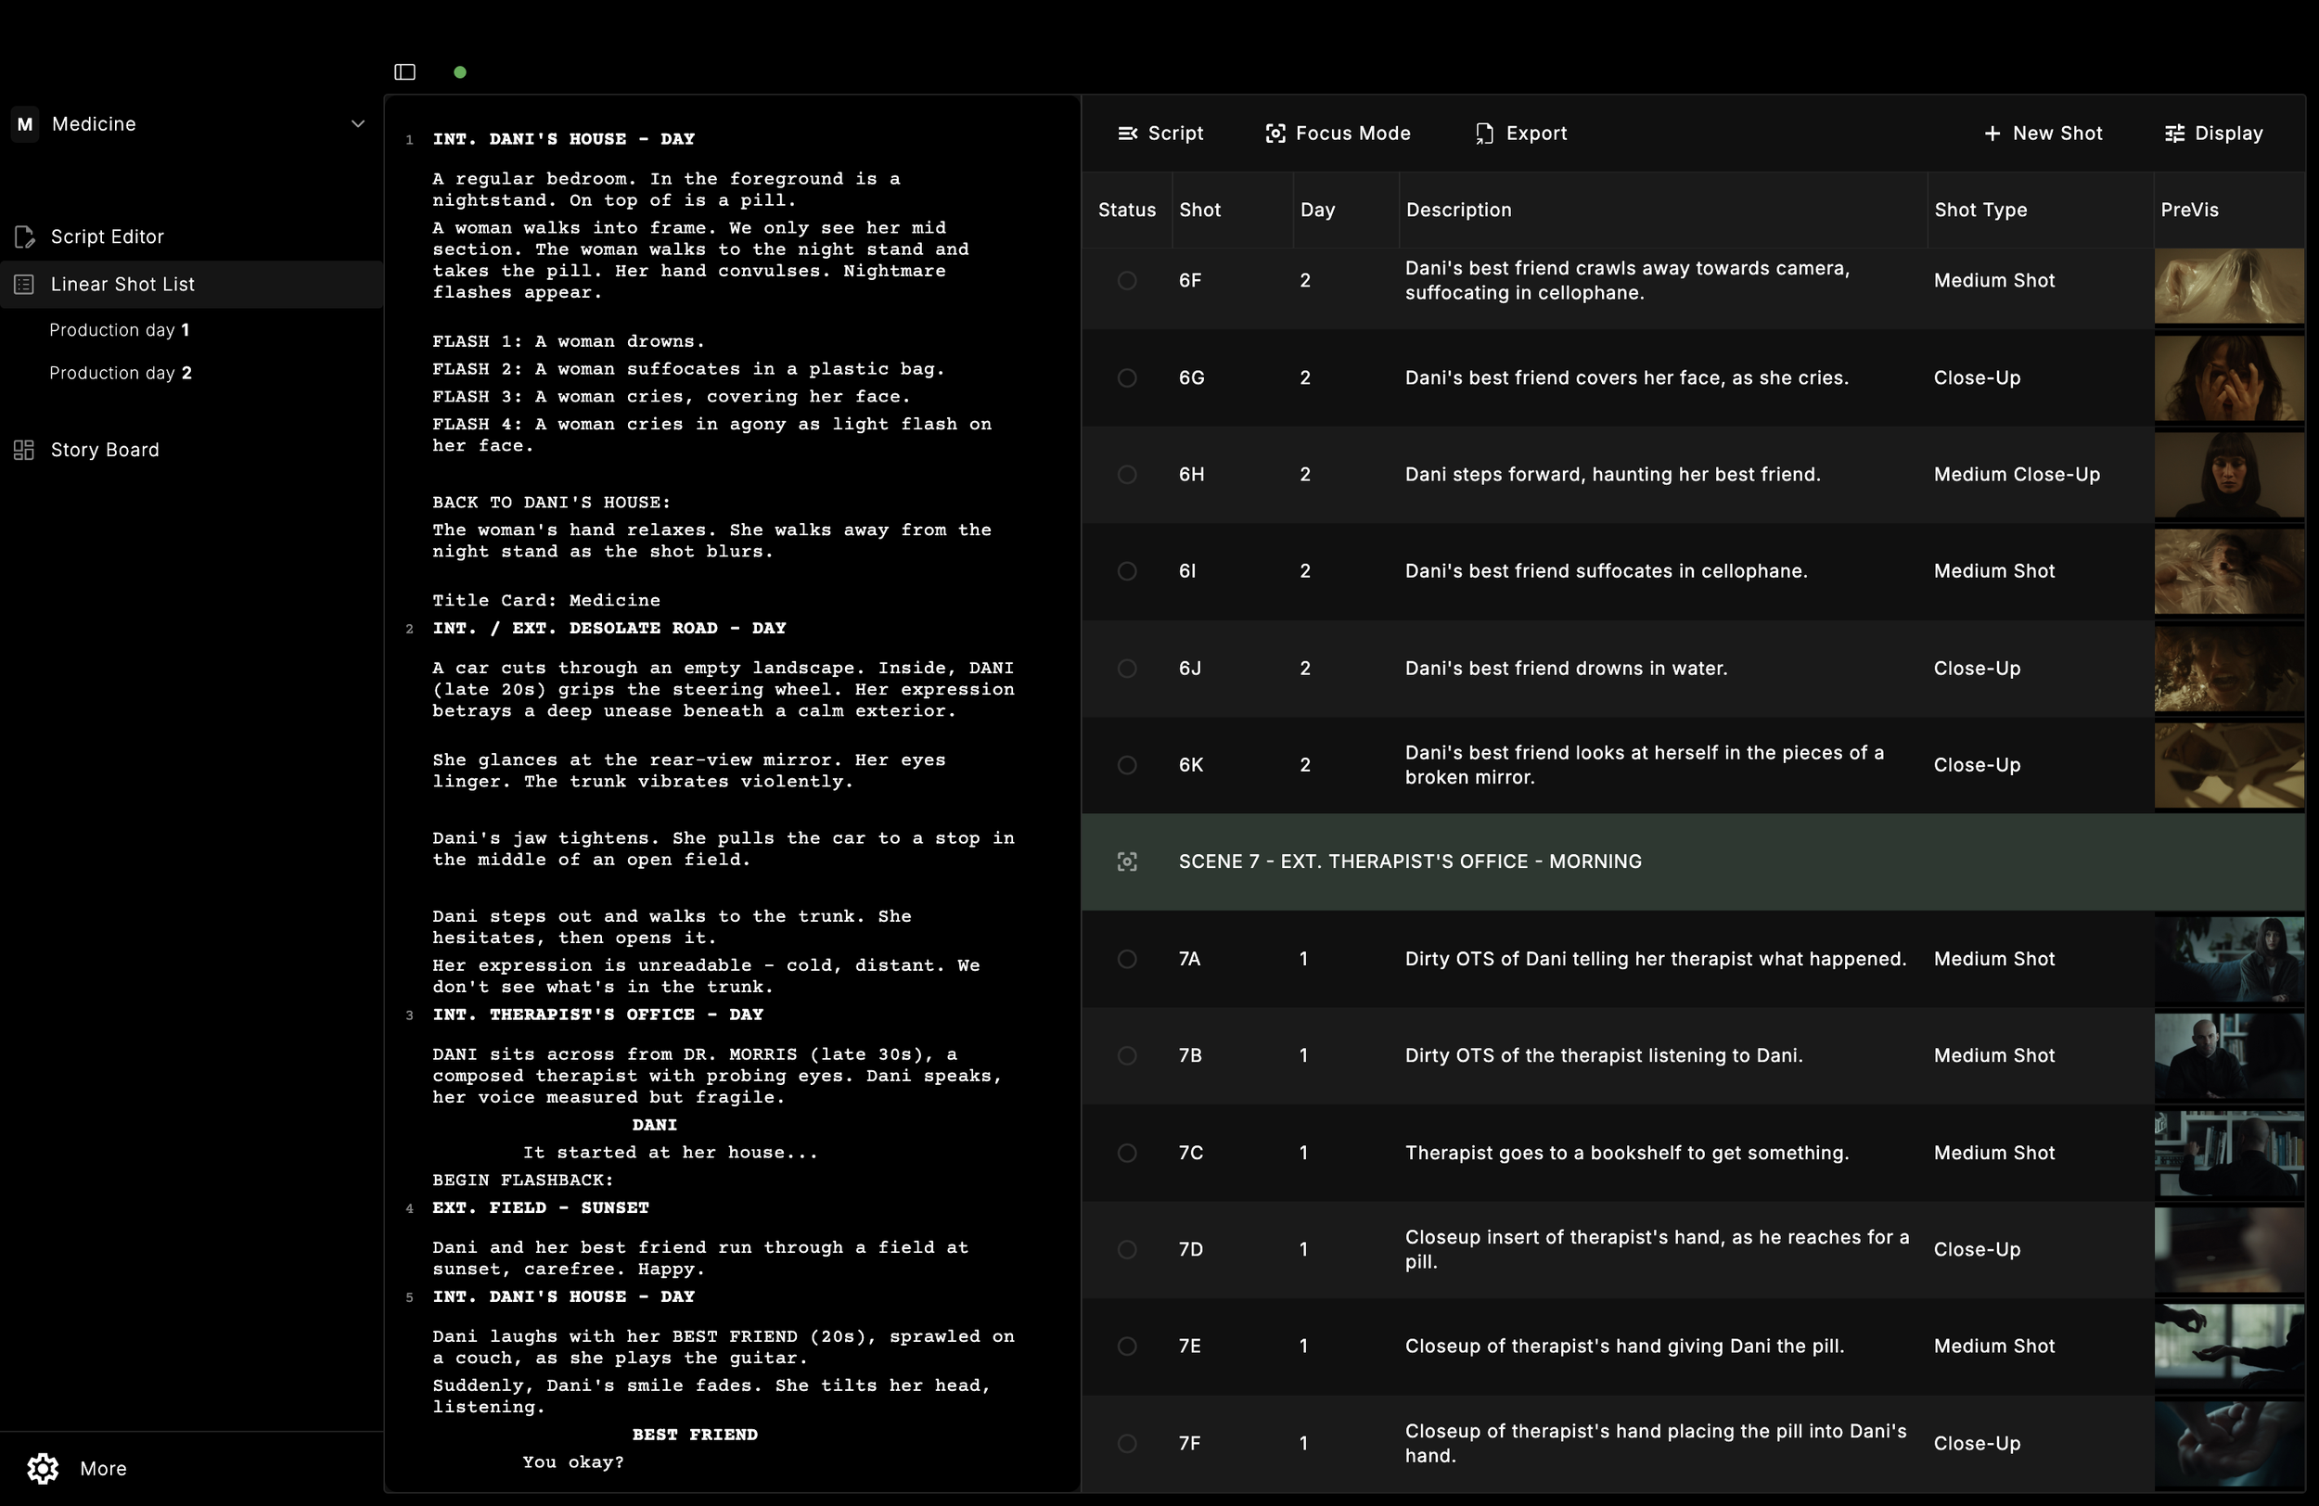Select Production day 1 in sidebar
The height and width of the screenshot is (1506, 2319).
(119, 329)
